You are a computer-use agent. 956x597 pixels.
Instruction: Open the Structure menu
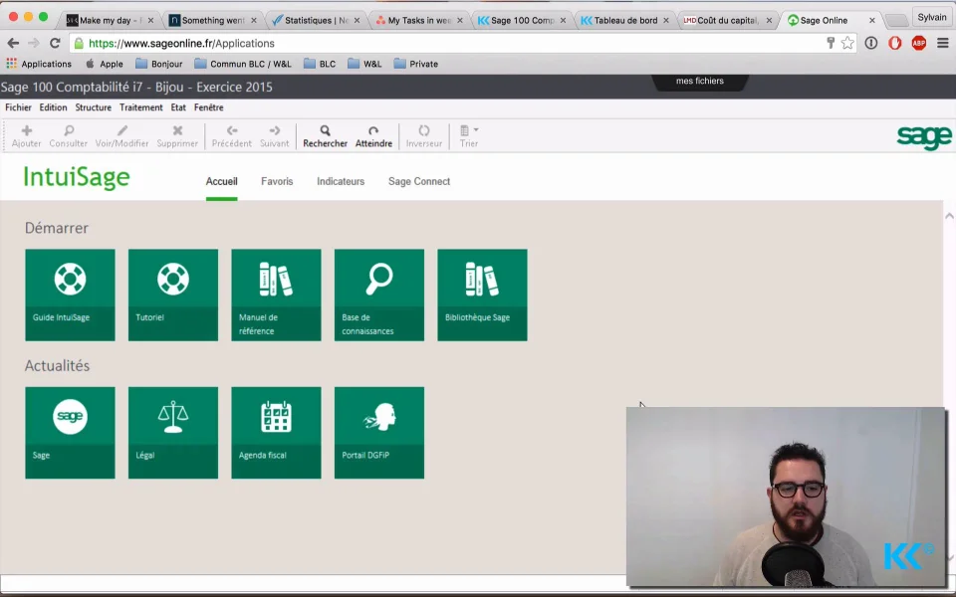pos(94,107)
